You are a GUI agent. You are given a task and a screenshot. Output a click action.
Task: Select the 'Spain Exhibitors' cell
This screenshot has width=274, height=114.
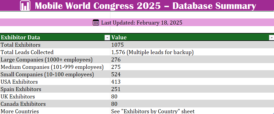point(55,89)
